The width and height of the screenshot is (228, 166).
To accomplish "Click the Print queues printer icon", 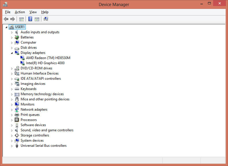I will coord(17,115).
